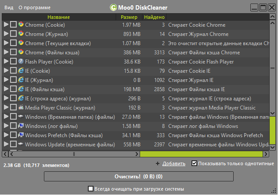Click the vertical scrollbar grip thumb

click(x=272, y=68)
